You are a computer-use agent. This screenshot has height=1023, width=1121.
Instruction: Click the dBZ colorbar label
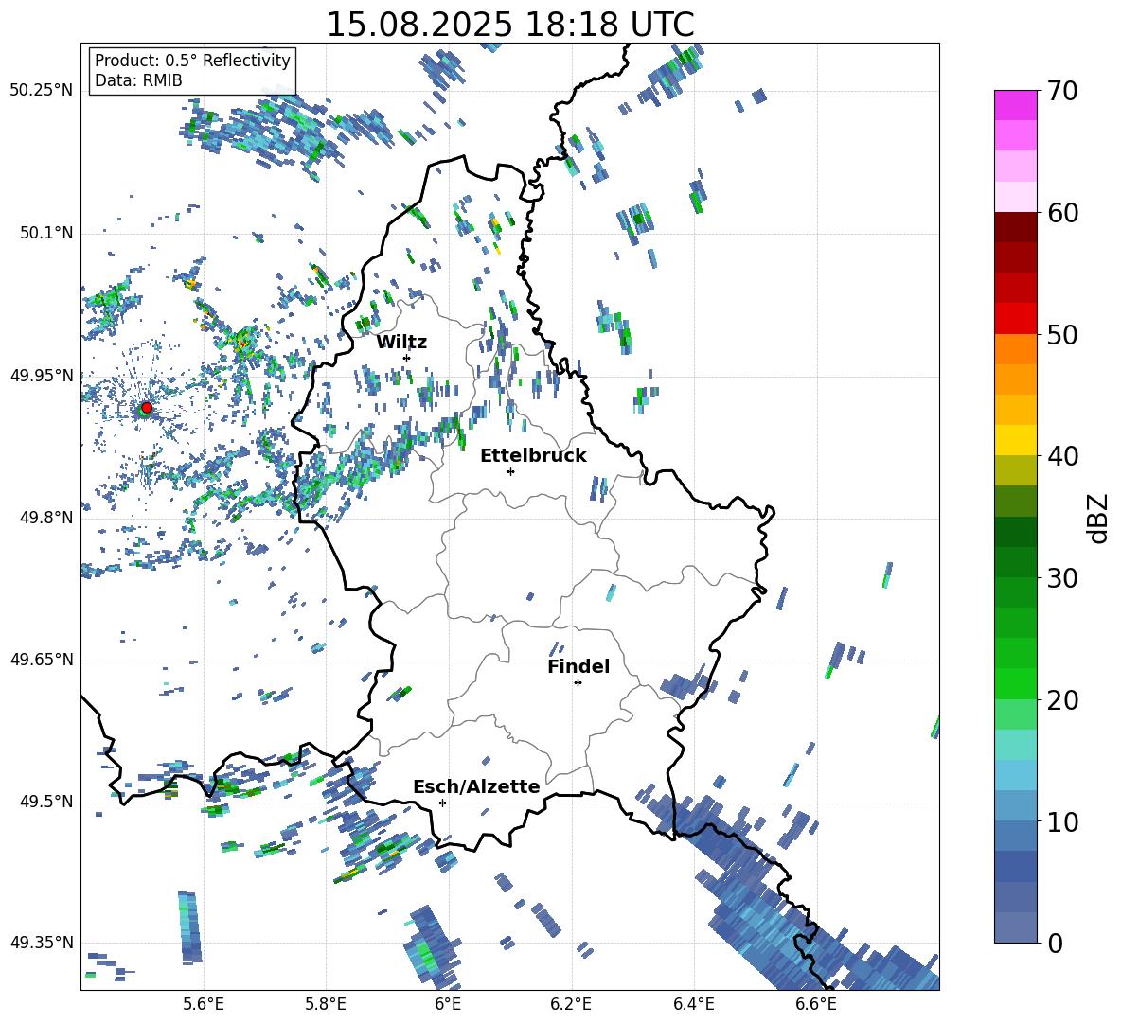pos(1099,518)
